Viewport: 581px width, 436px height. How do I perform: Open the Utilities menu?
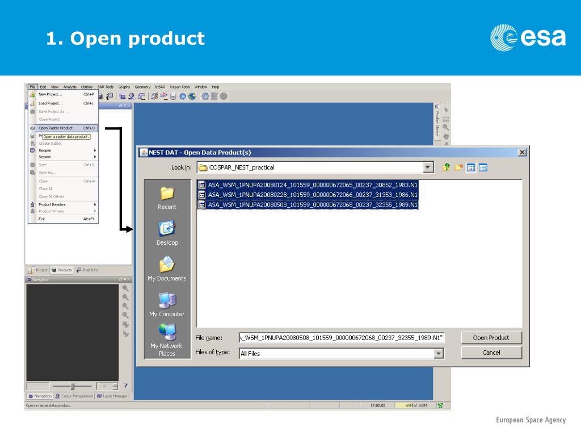click(87, 87)
